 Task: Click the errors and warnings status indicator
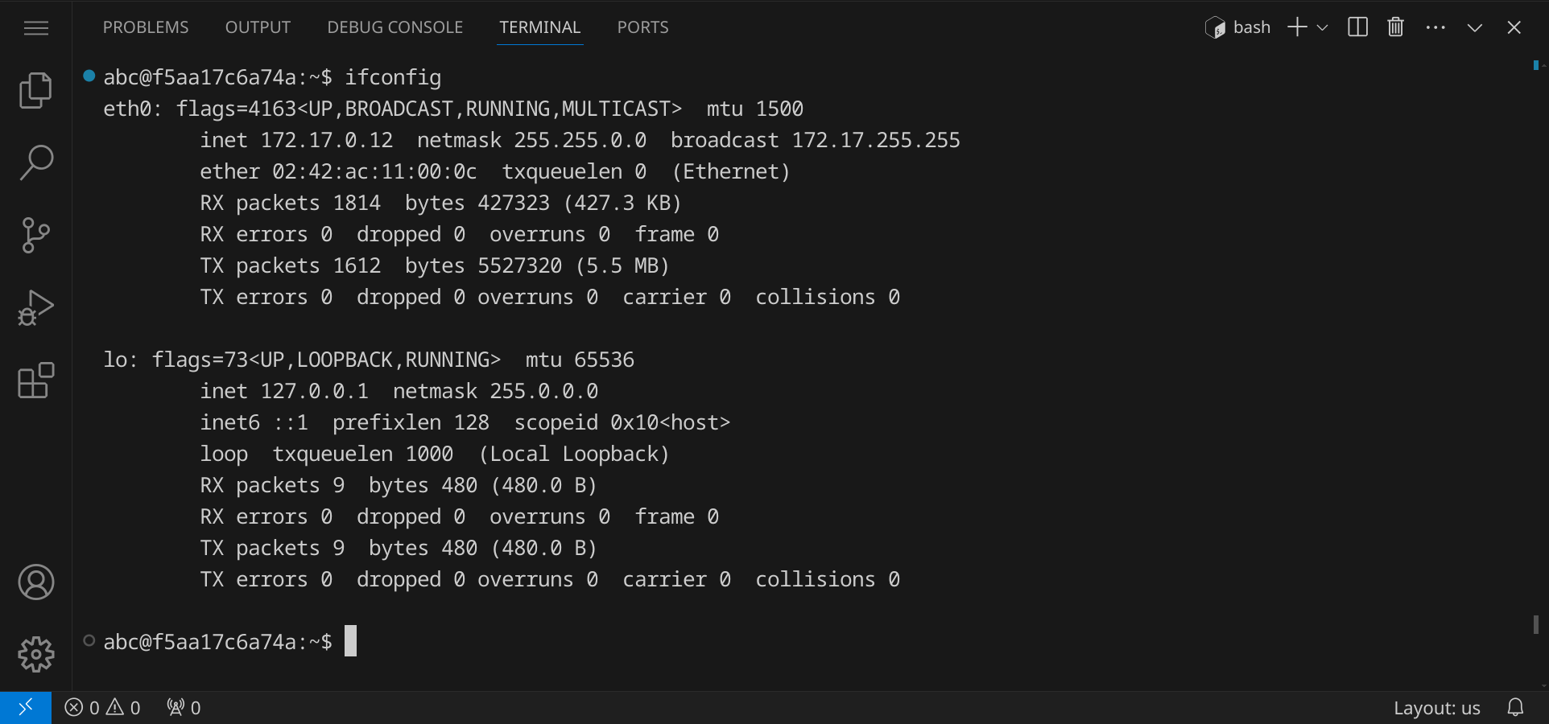pyautogui.click(x=103, y=708)
